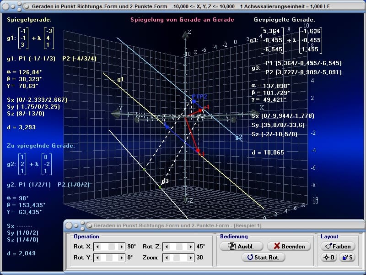The image size is (366, 275).
Task: Click the main window title bar text
Action: click(181, 6)
